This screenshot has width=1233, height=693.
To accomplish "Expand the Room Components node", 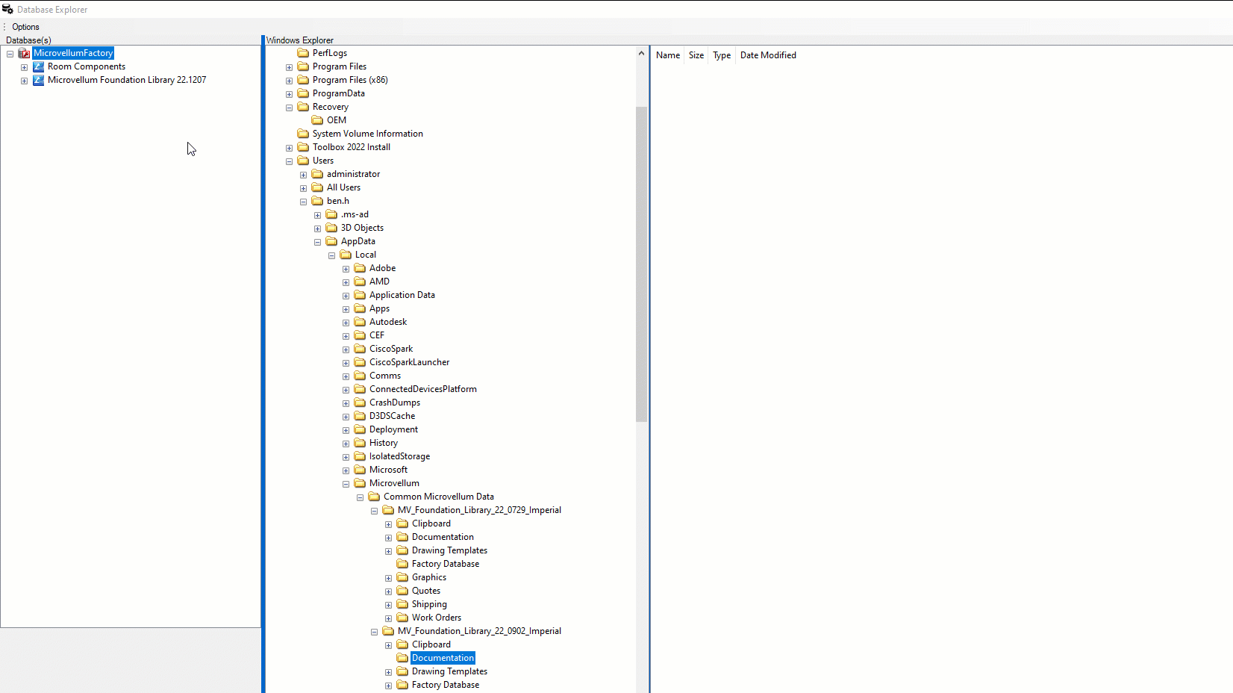I will click(x=24, y=67).
